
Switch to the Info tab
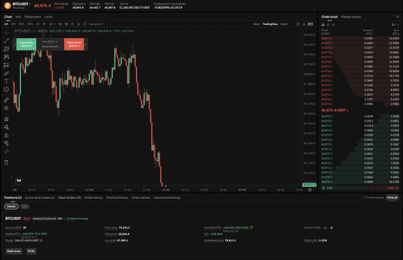[18, 17]
